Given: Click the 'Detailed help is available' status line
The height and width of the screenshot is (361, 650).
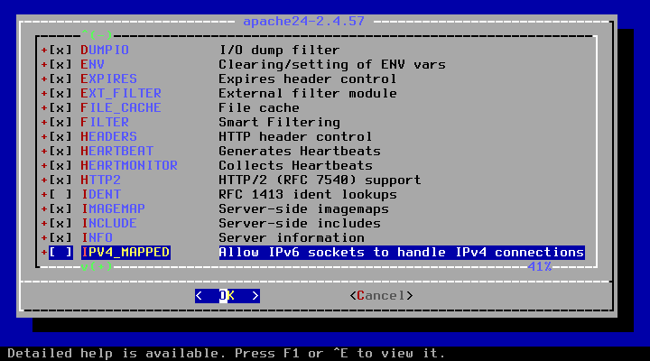Looking at the screenshot, I should point(227,354).
